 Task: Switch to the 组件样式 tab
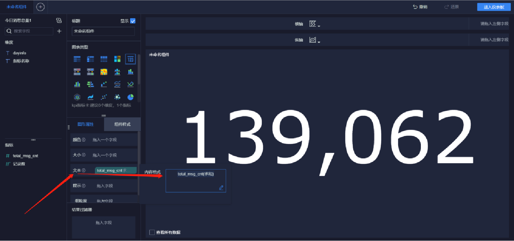122,124
